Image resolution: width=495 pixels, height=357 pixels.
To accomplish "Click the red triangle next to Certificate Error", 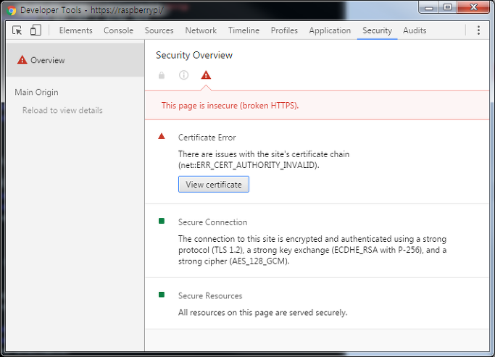I will coord(162,136).
